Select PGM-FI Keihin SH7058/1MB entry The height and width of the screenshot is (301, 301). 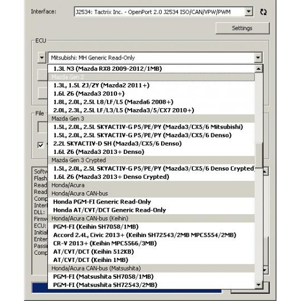tap(151, 227)
